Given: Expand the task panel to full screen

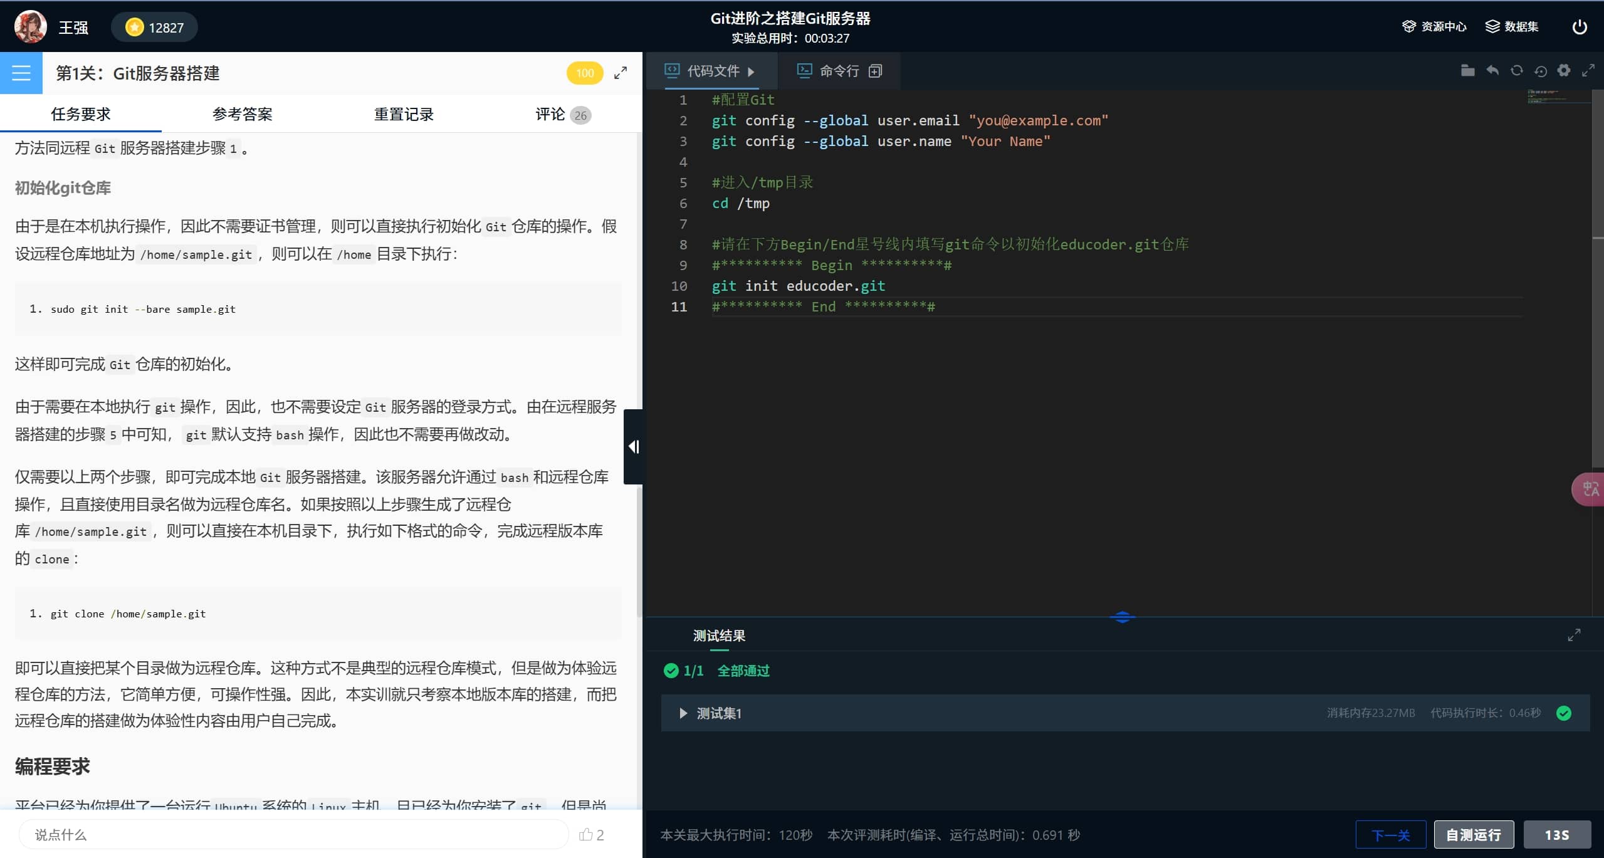Looking at the screenshot, I should [621, 73].
